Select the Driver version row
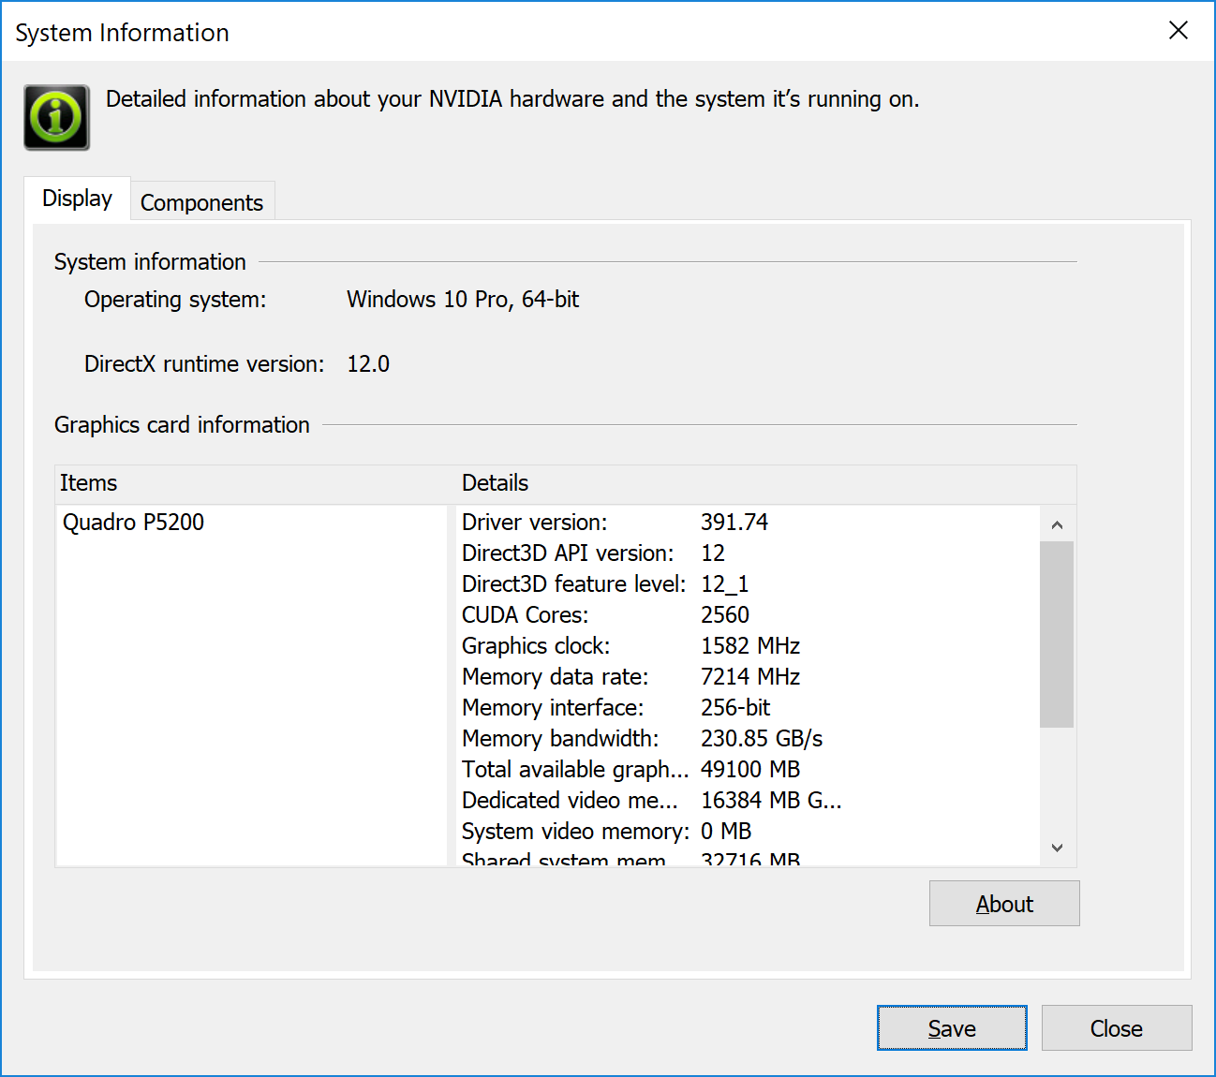1216x1077 pixels. 748,523
